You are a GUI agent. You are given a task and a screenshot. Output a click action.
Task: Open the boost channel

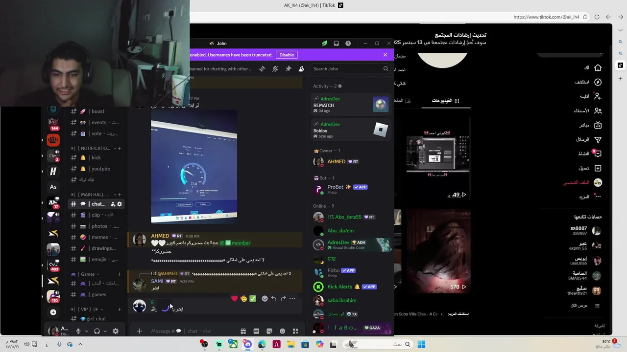pos(96,111)
